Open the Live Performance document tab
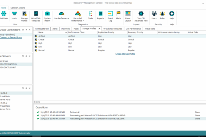This screenshot has height=137, width=206. point(133,29)
